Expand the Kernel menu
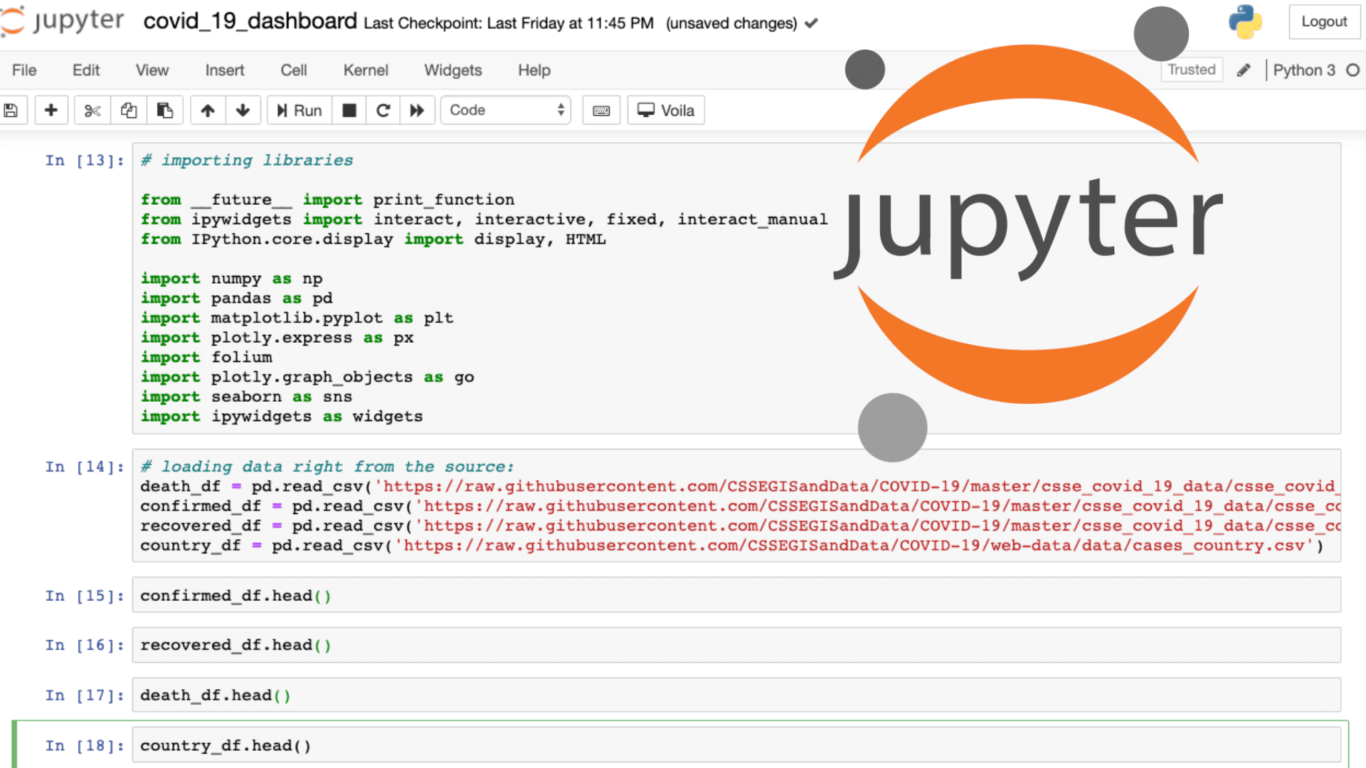1366x768 pixels. tap(366, 70)
